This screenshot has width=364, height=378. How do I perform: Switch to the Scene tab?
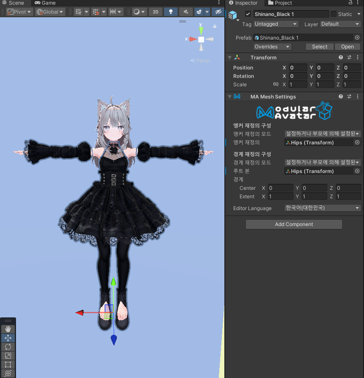pos(13,3)
